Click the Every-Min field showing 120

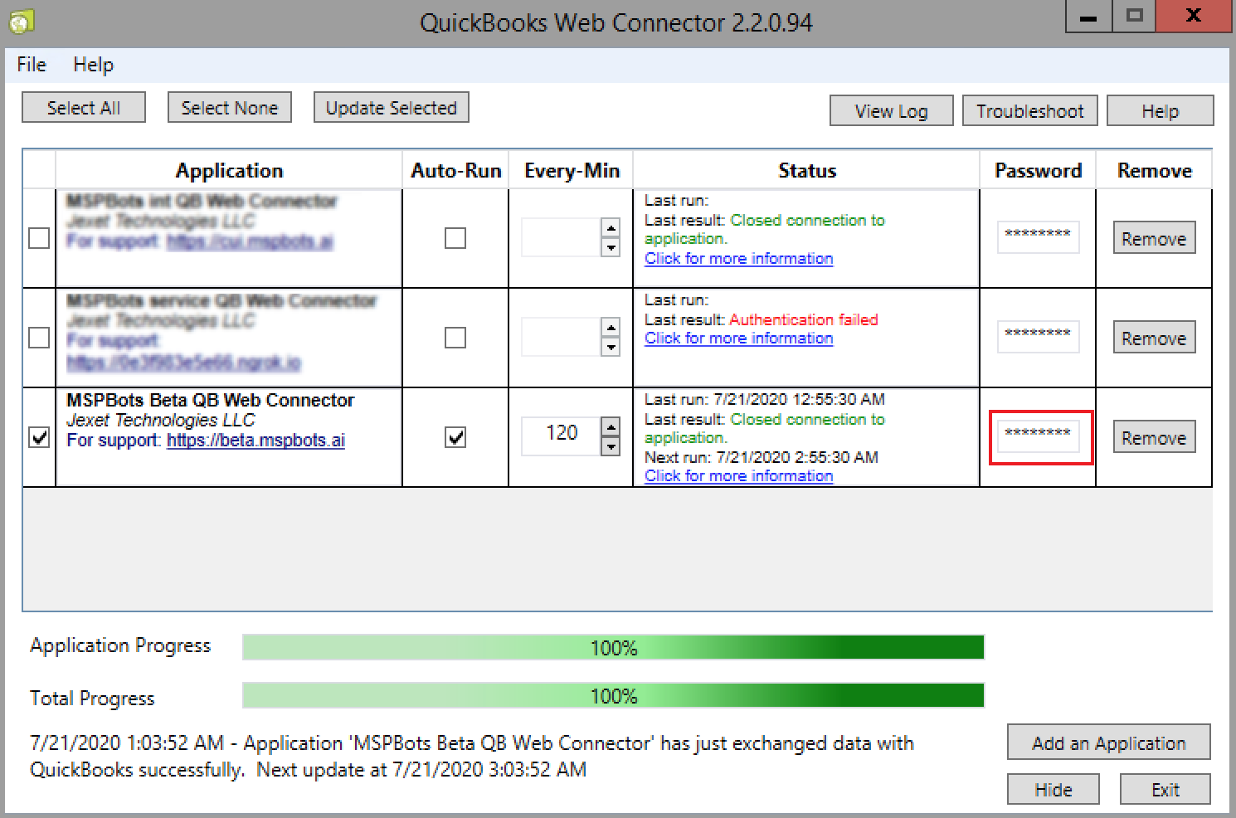[x=561, y=436]
